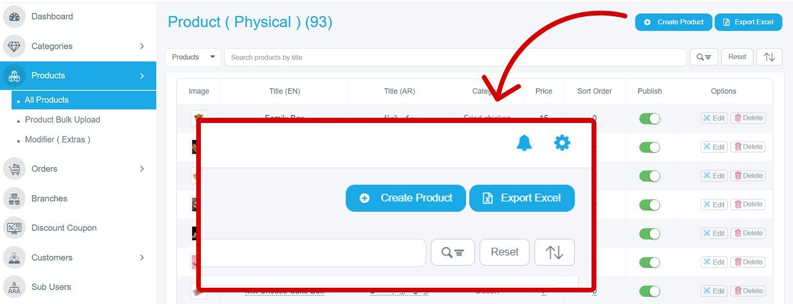
Task: Click Export Excel button at top right
Action: click(x=748, y=22)
